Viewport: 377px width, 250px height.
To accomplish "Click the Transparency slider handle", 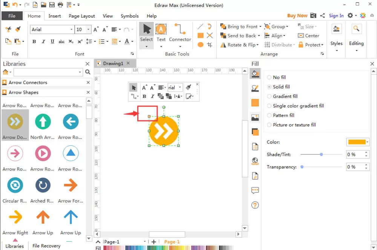I will (302, 167).
